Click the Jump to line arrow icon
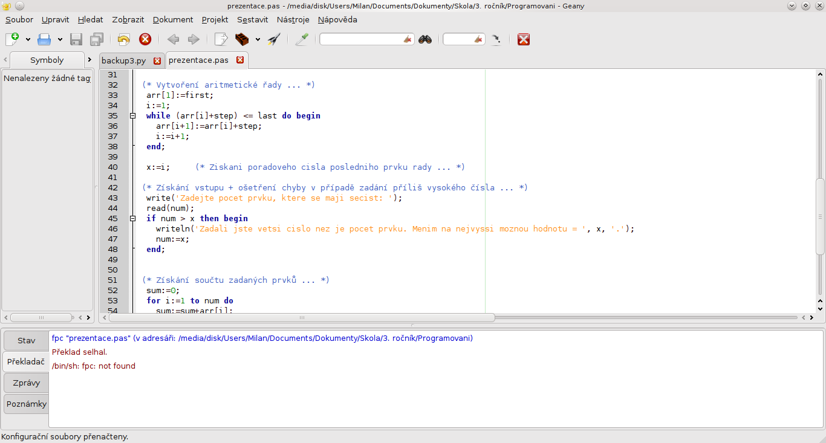Viewport: 826px width, 443px height. 496,39
